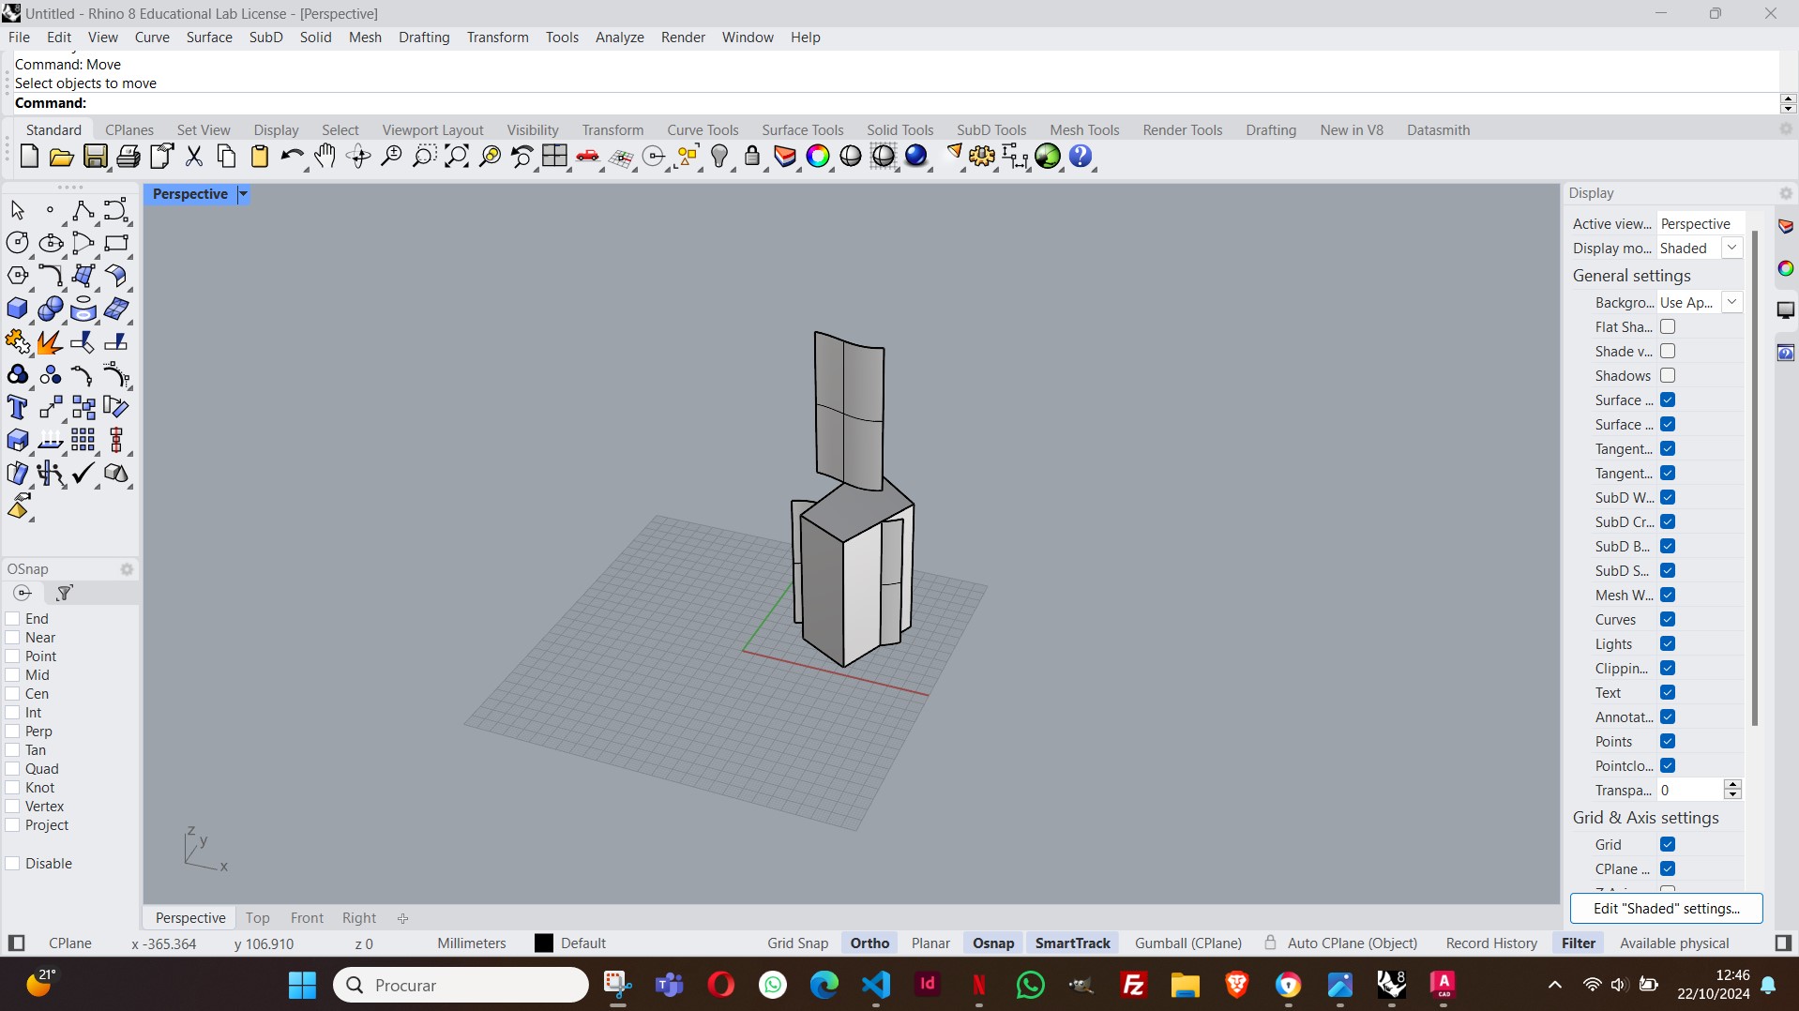Image resolution: width=1799 pixels, height=1011 pixels.
Task: Click the padlock Lock objects icon
Action: [x=751, y=157]
